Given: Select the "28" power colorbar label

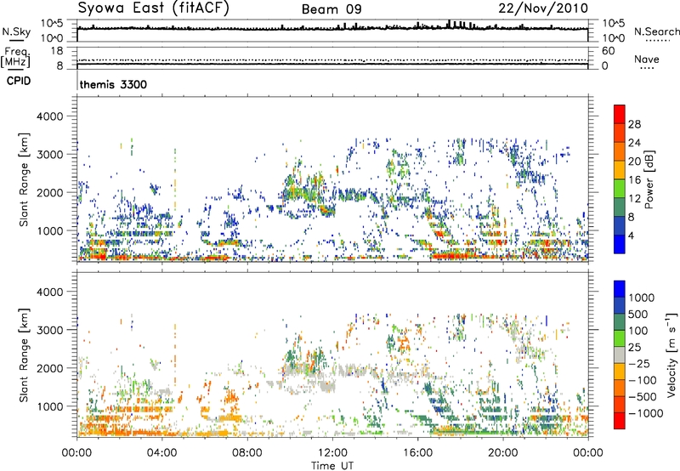Looking at the screenshot, I should pos(634,124).
